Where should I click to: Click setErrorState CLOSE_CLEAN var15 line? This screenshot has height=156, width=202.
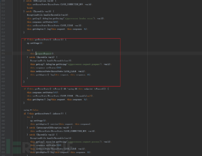pyautogui.click(x=55, y=25)
